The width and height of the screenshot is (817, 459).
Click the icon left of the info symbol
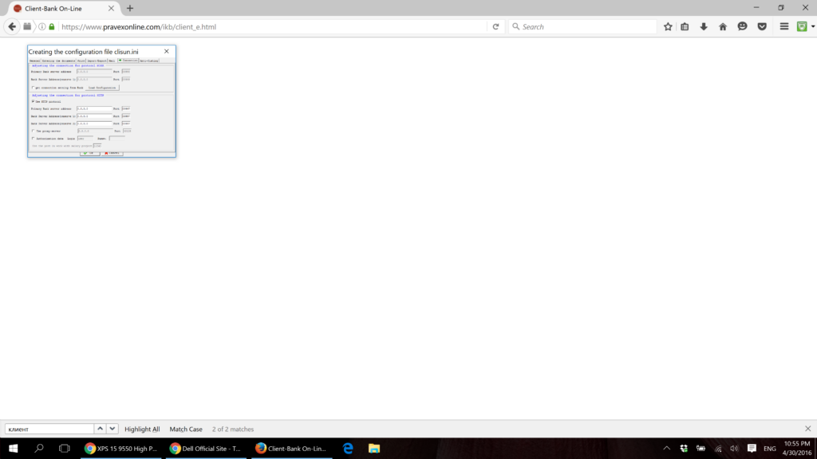(27, 26)
